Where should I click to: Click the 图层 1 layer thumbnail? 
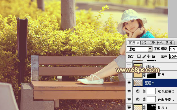point(138,107)
